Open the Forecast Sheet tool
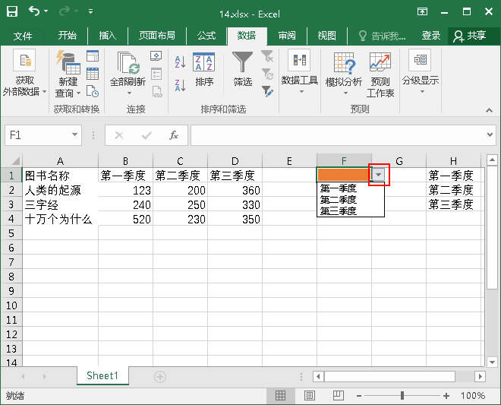The height and width of the screenshot is (405, 501). (x=380, y=74)
